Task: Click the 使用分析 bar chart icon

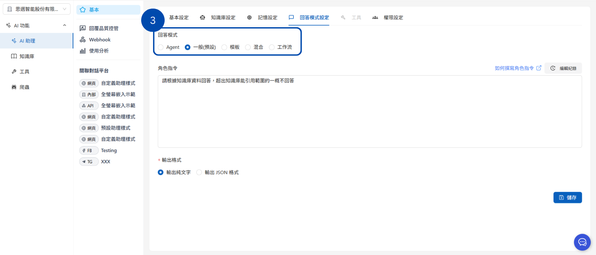Action: [83, 51]
